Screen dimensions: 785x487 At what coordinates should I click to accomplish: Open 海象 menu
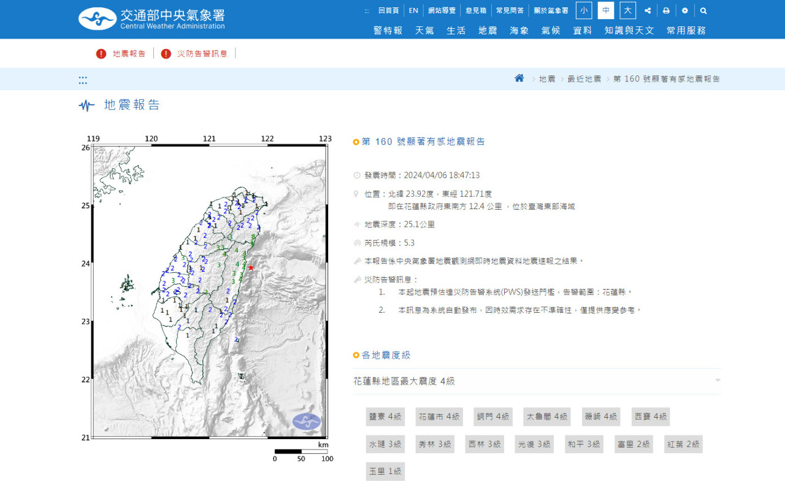coord(519,30)
